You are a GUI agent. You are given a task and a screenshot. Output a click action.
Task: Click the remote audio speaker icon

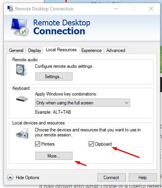pos(21,70)
